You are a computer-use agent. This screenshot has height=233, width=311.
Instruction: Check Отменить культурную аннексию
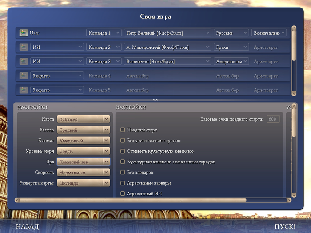click(x=123, y=151)
